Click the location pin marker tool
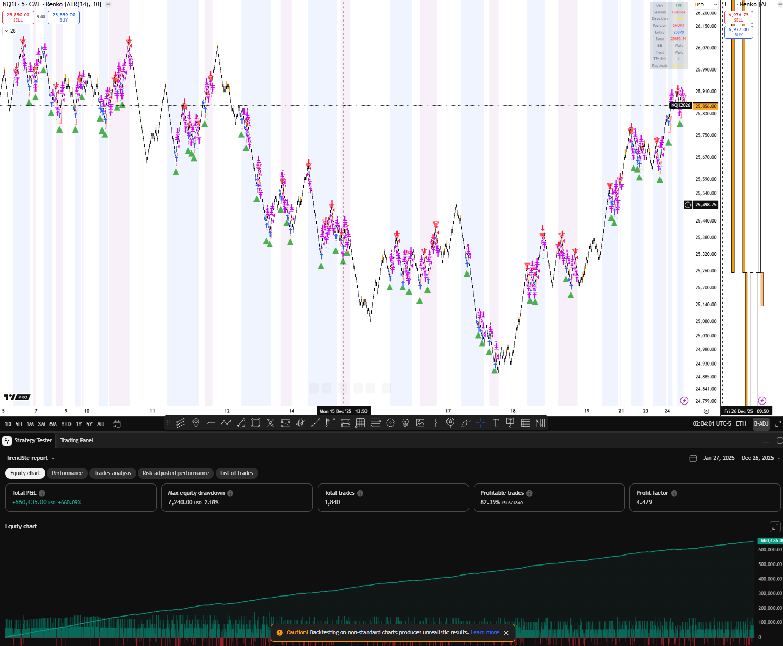The height and width of the screenshot is (646, 783). tap(196, 423)
